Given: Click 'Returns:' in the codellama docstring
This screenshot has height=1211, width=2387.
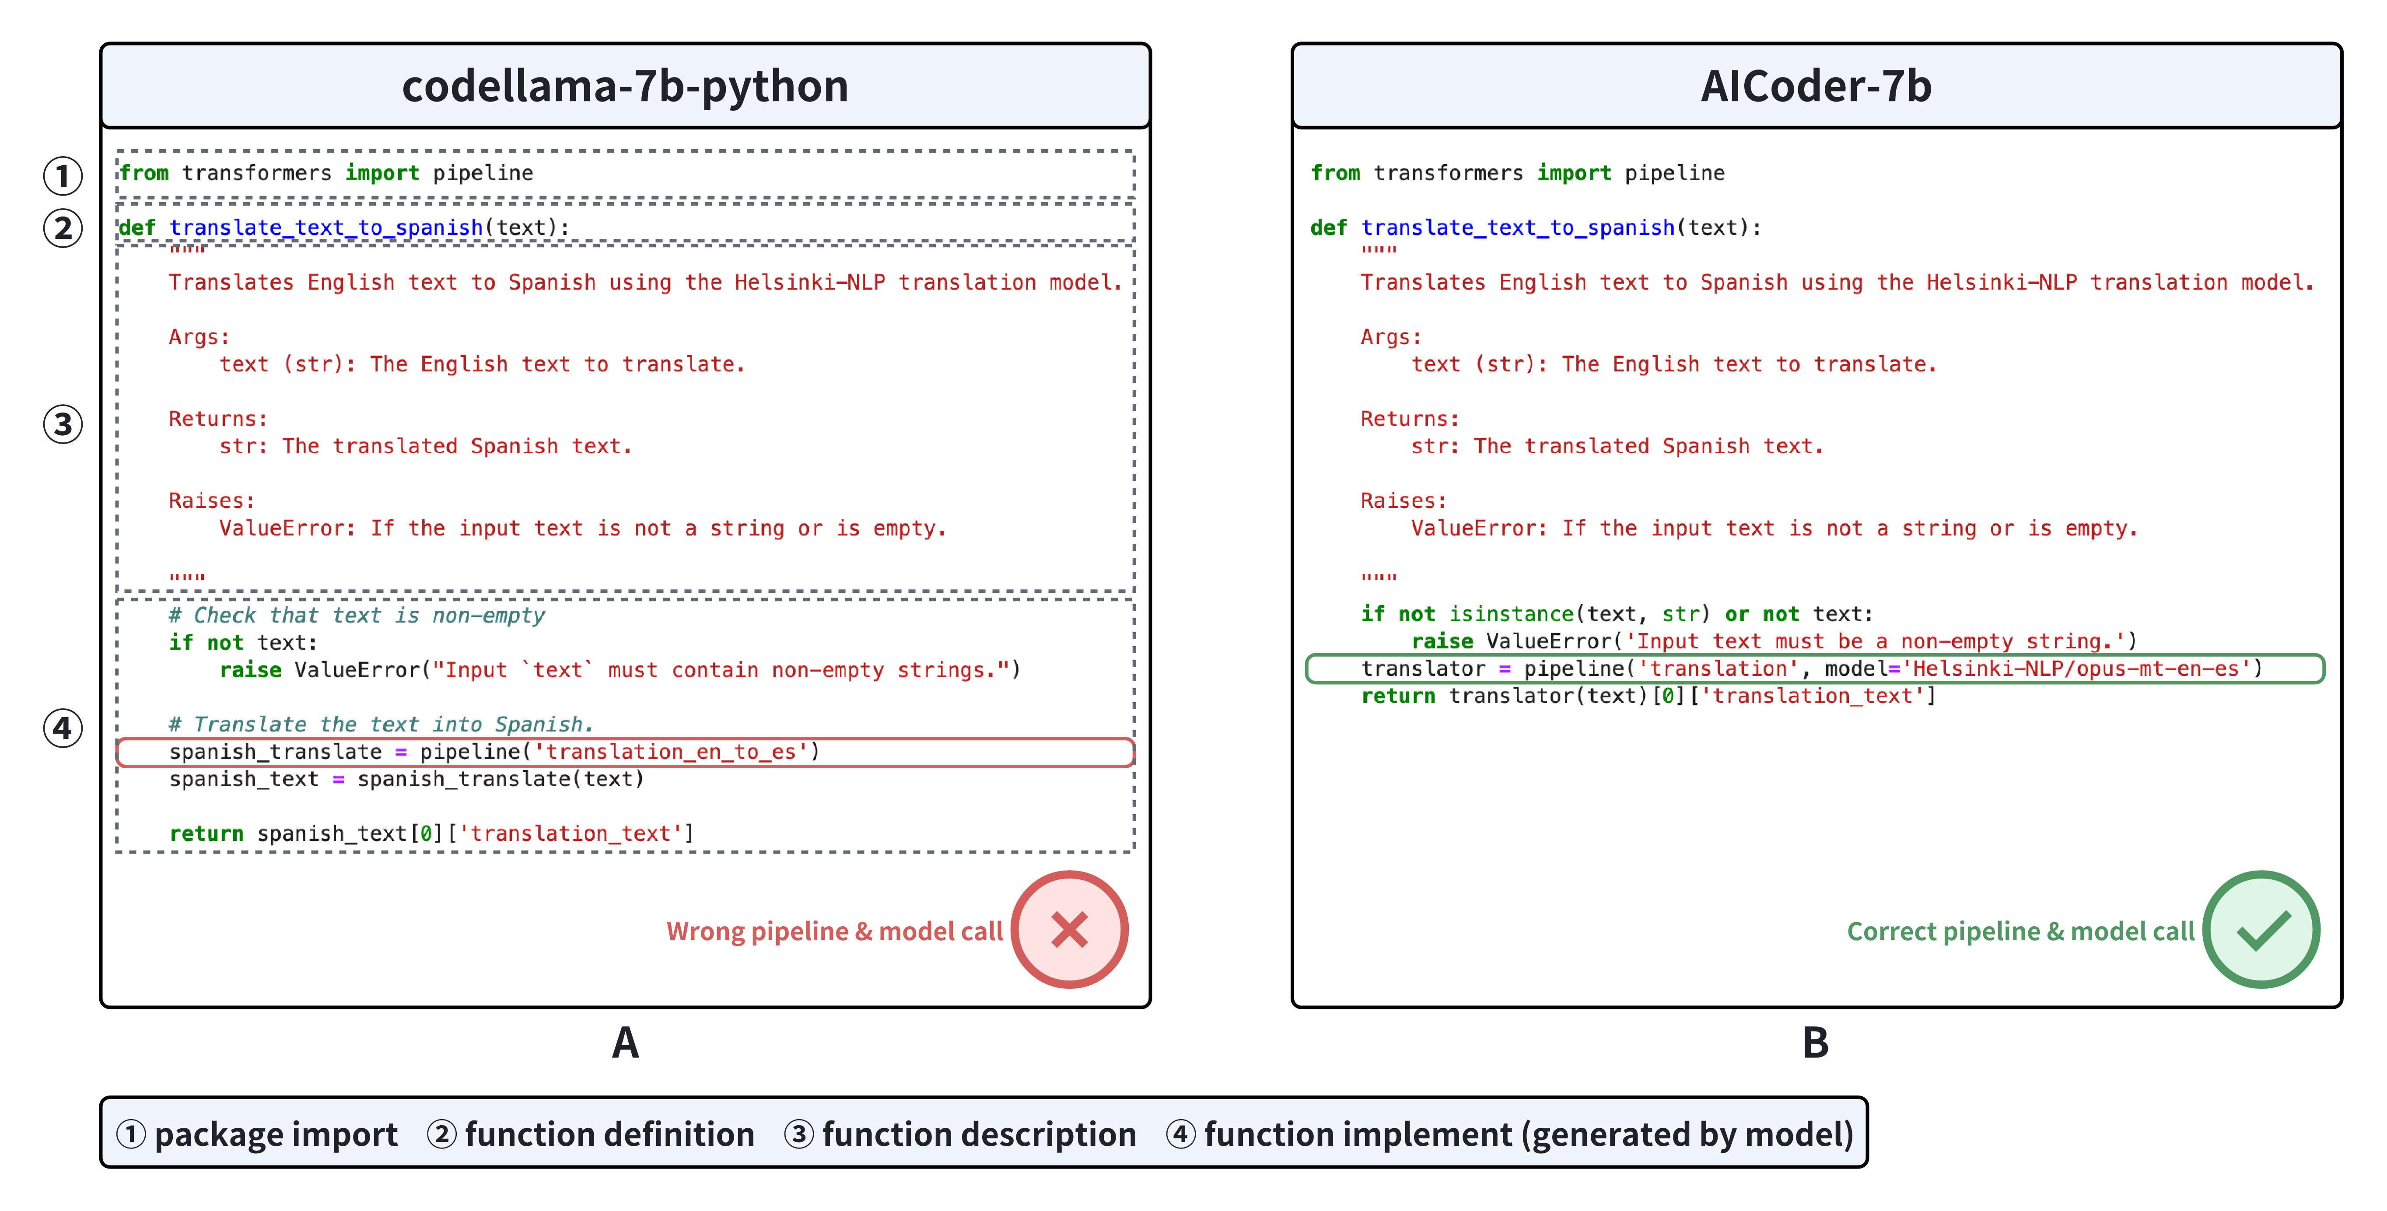Looking at the screenshot, I should pos(218,419).
